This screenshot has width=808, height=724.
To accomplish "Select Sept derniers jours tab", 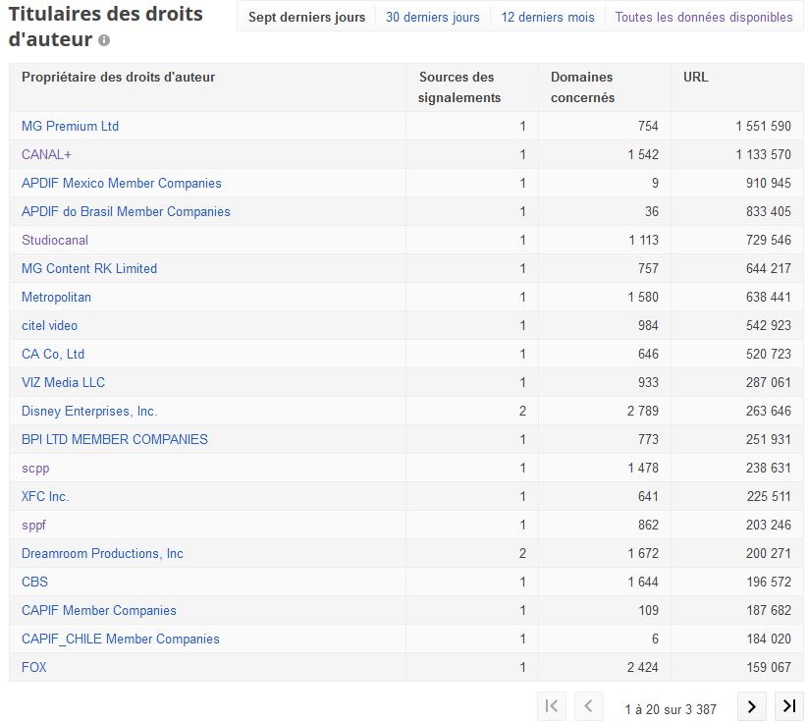I will point(306,17).
